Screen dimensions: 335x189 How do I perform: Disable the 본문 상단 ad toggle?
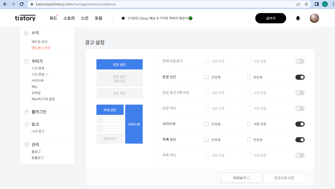(x=300, y=77)
